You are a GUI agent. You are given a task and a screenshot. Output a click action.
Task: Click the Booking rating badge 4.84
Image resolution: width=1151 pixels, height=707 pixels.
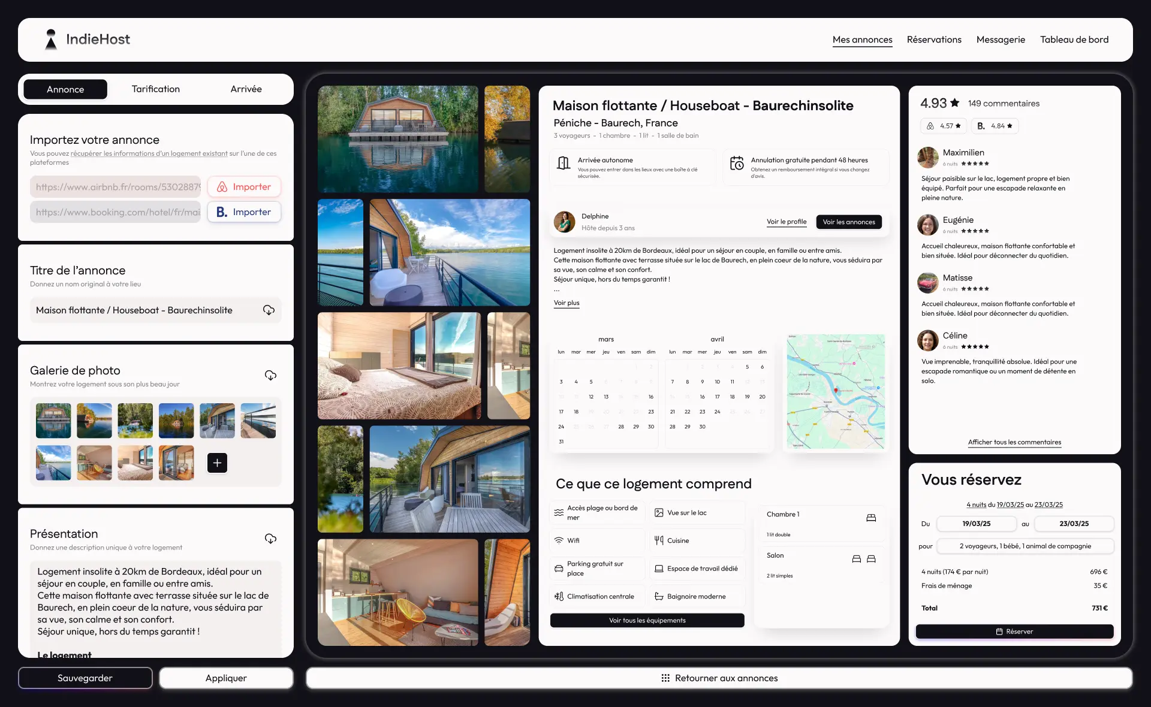(995, 126)
